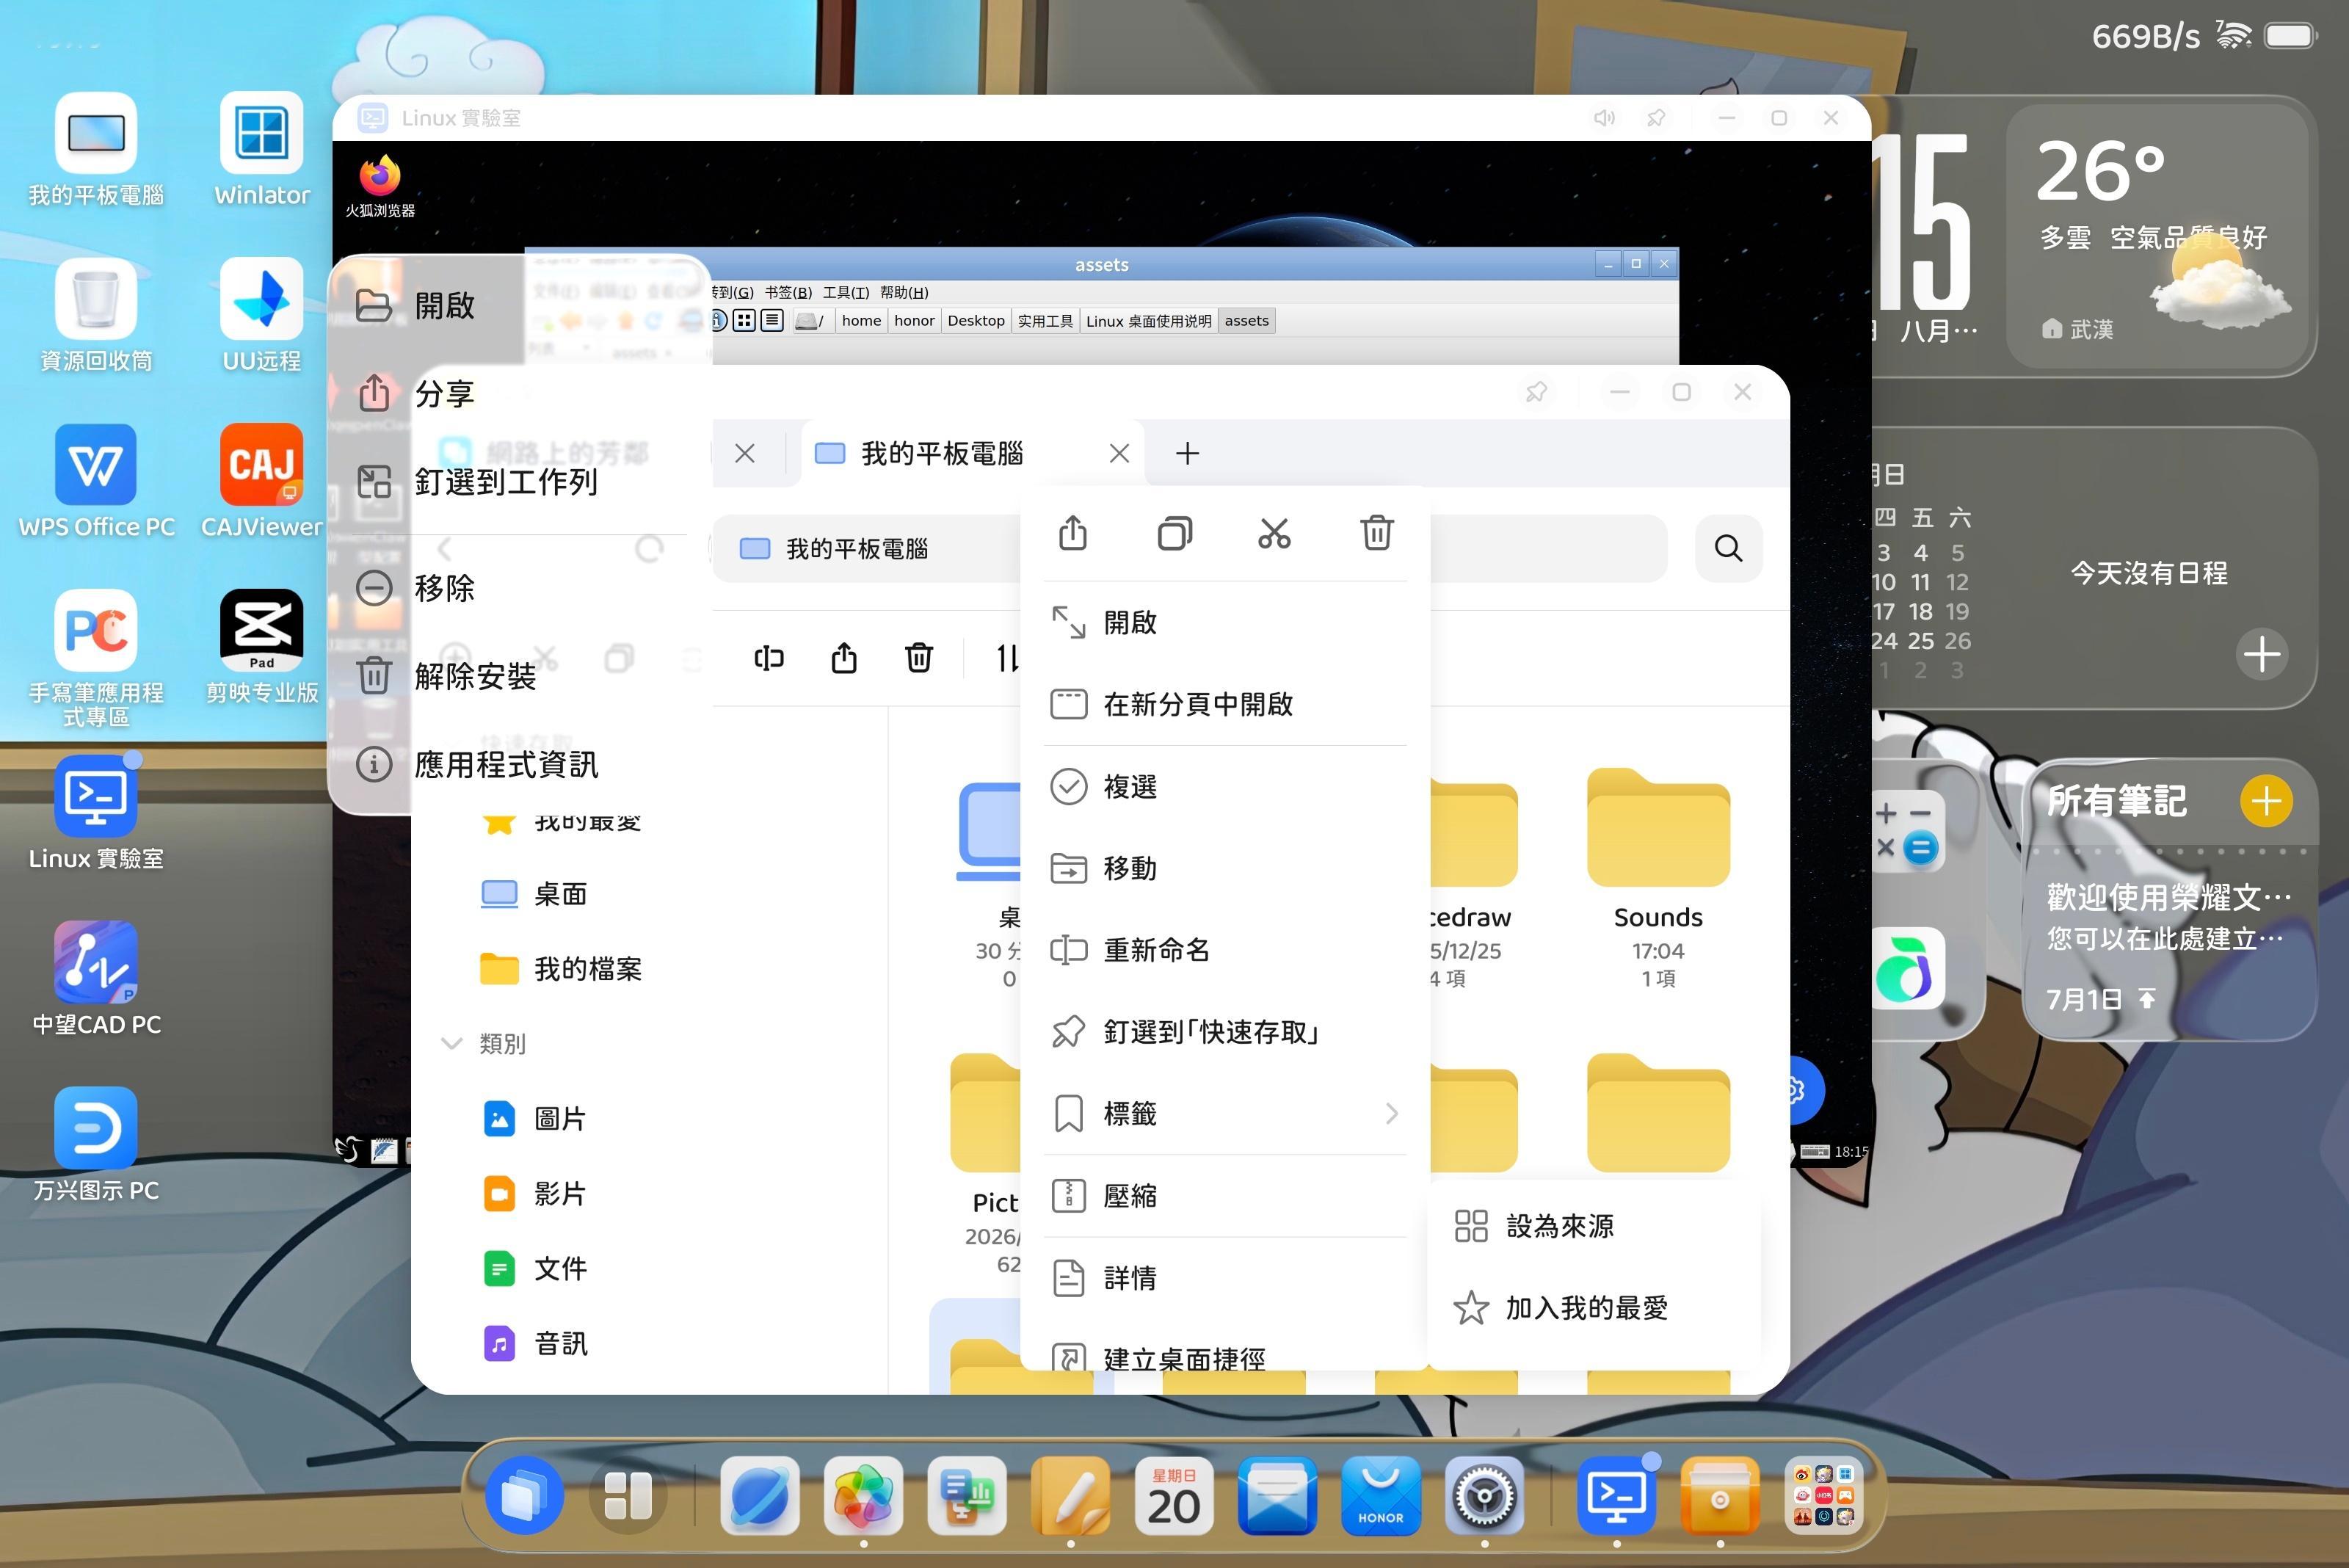
Task: Click 加入我的最愛 option
Action: pos(1594,1308)
